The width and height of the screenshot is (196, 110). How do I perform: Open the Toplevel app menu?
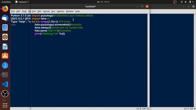click(x=22, y=2)
